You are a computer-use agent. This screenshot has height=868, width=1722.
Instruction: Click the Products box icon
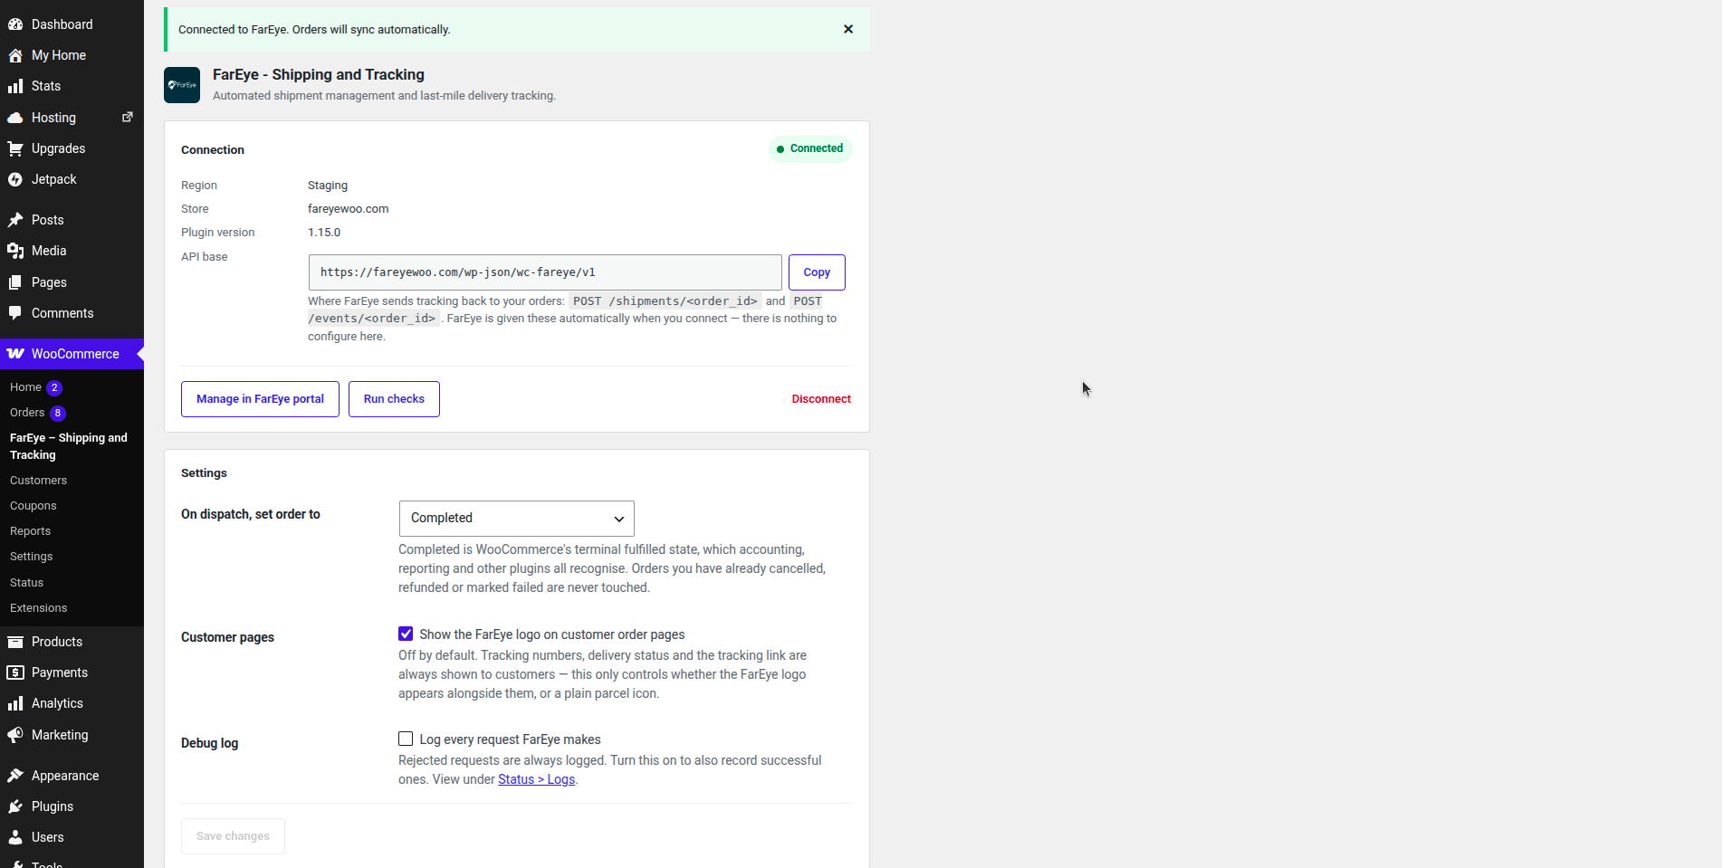15,642
